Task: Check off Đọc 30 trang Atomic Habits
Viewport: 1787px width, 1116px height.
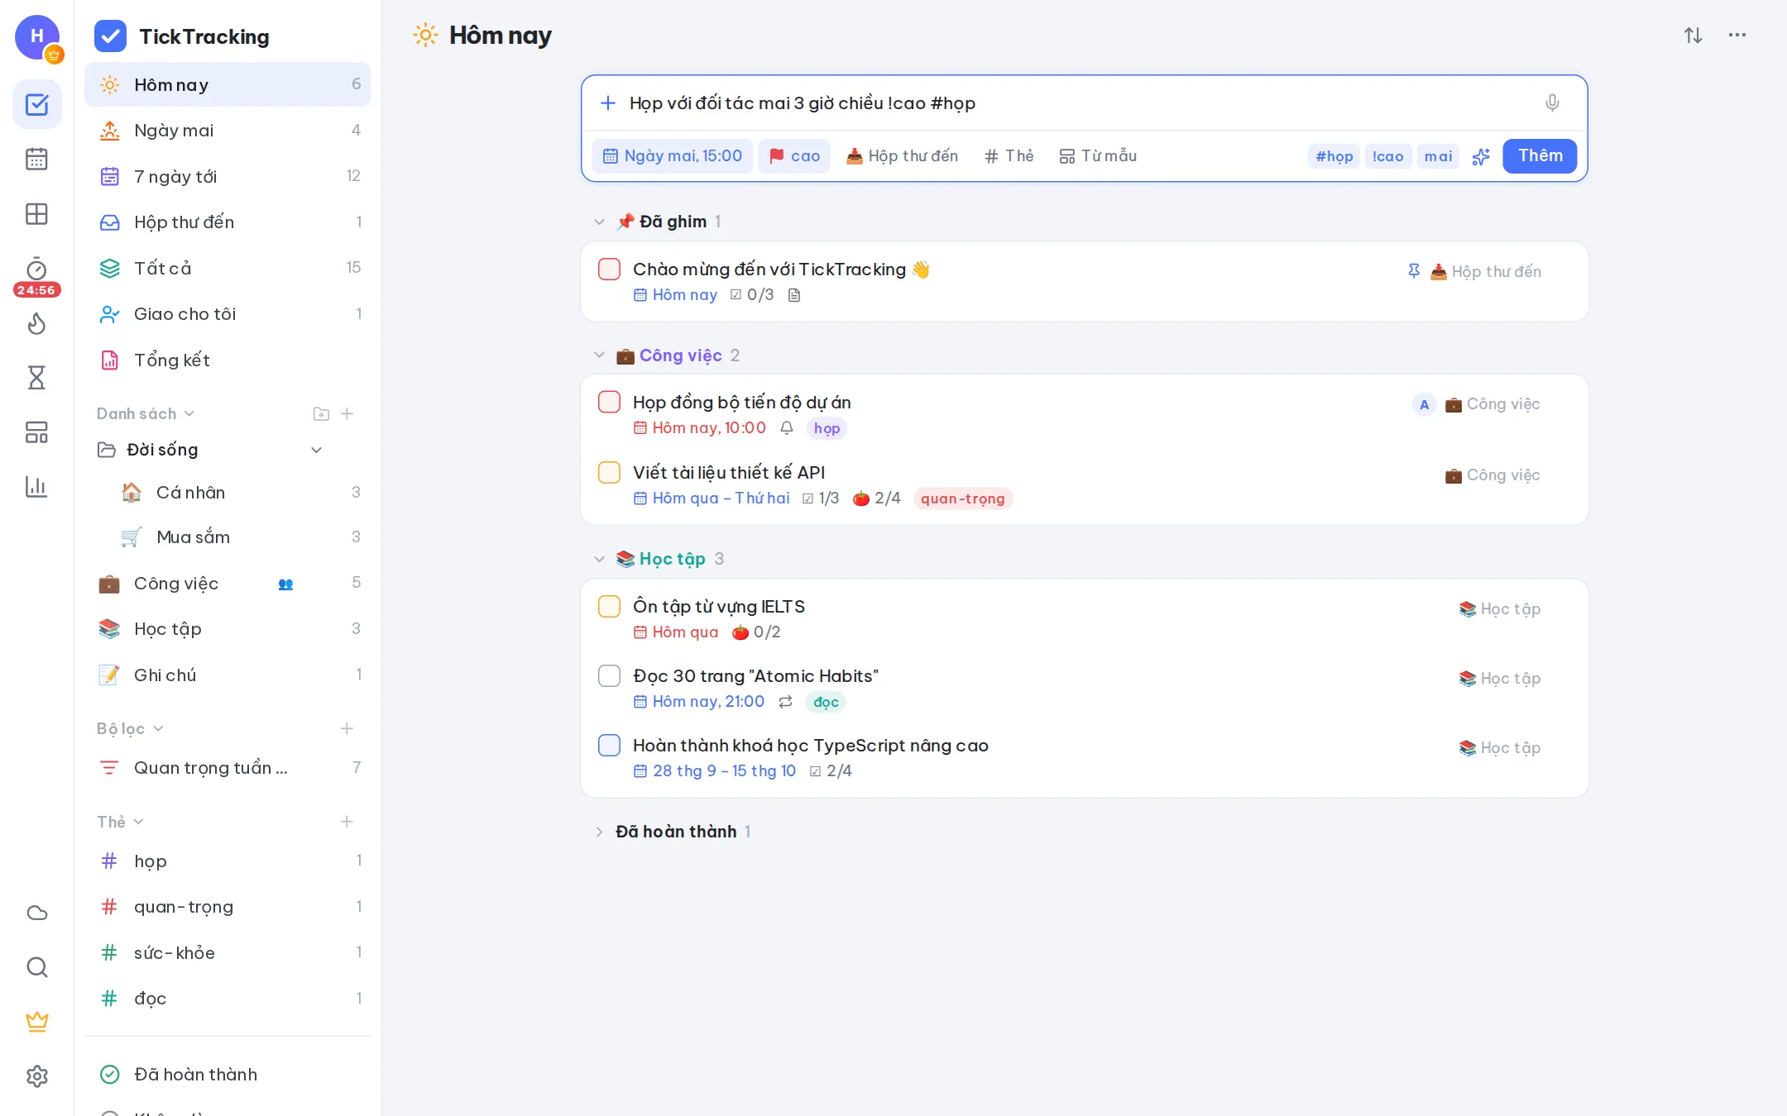Action: coord(609,676)
